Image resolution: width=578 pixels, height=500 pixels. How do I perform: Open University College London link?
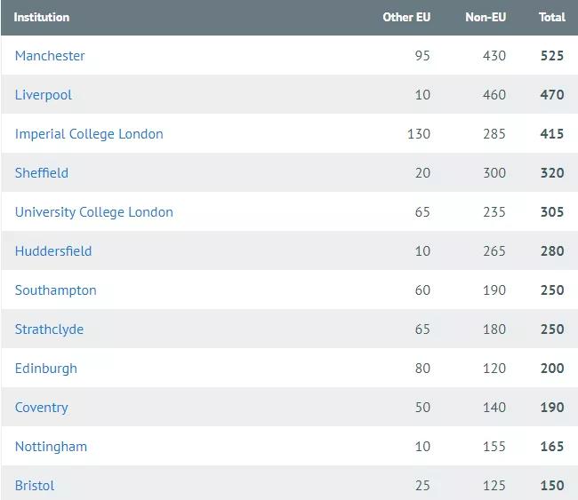(x=94, y=212)
